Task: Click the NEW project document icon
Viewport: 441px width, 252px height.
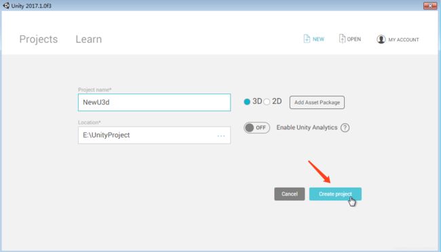Action: point(307,39)
